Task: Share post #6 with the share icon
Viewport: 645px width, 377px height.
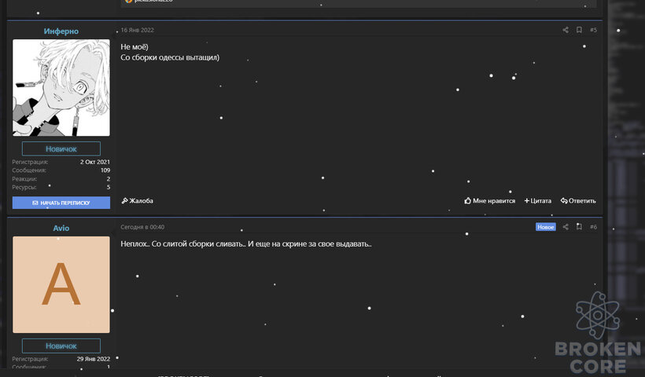Action: point(566,227)
